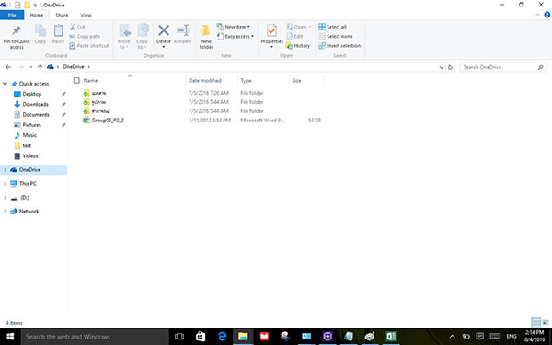Screen dimensions: 552x345
Task: Open Videos in Quick access
Action: click(30, 156)
